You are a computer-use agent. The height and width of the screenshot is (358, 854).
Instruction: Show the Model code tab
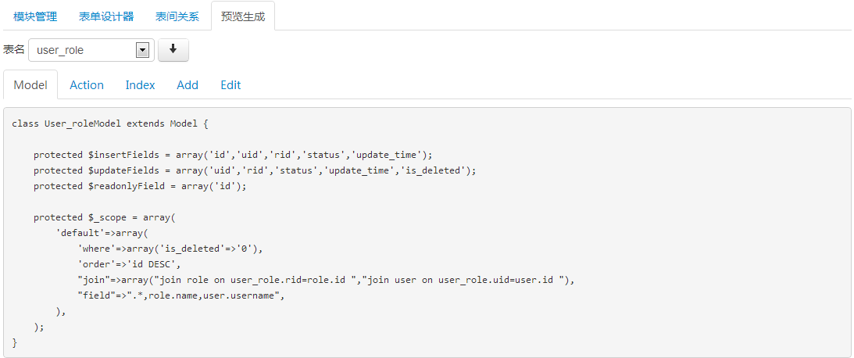click(30, 85)
